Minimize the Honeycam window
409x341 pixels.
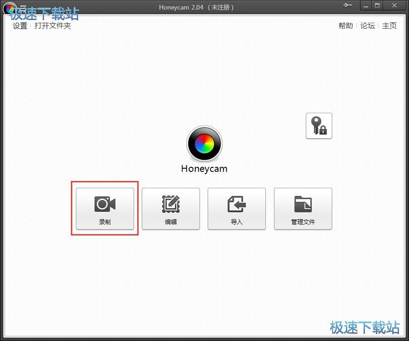(x=366, y=6)
